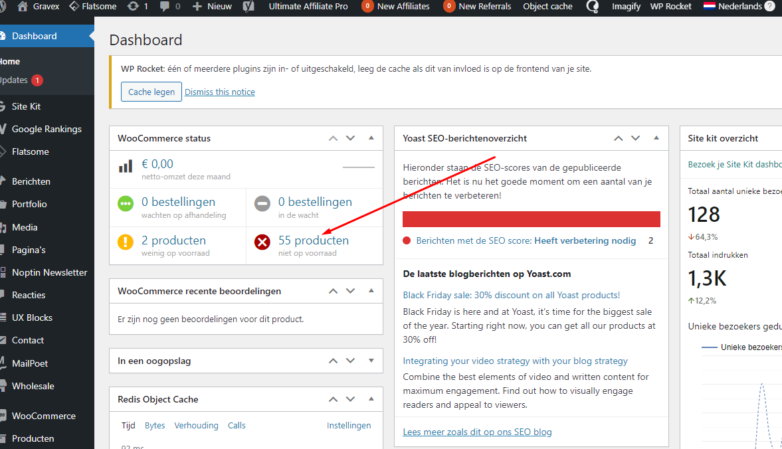Click the round icon left of Imagify
The height and width of the screenshot is (449, 782).
point(593,7)
